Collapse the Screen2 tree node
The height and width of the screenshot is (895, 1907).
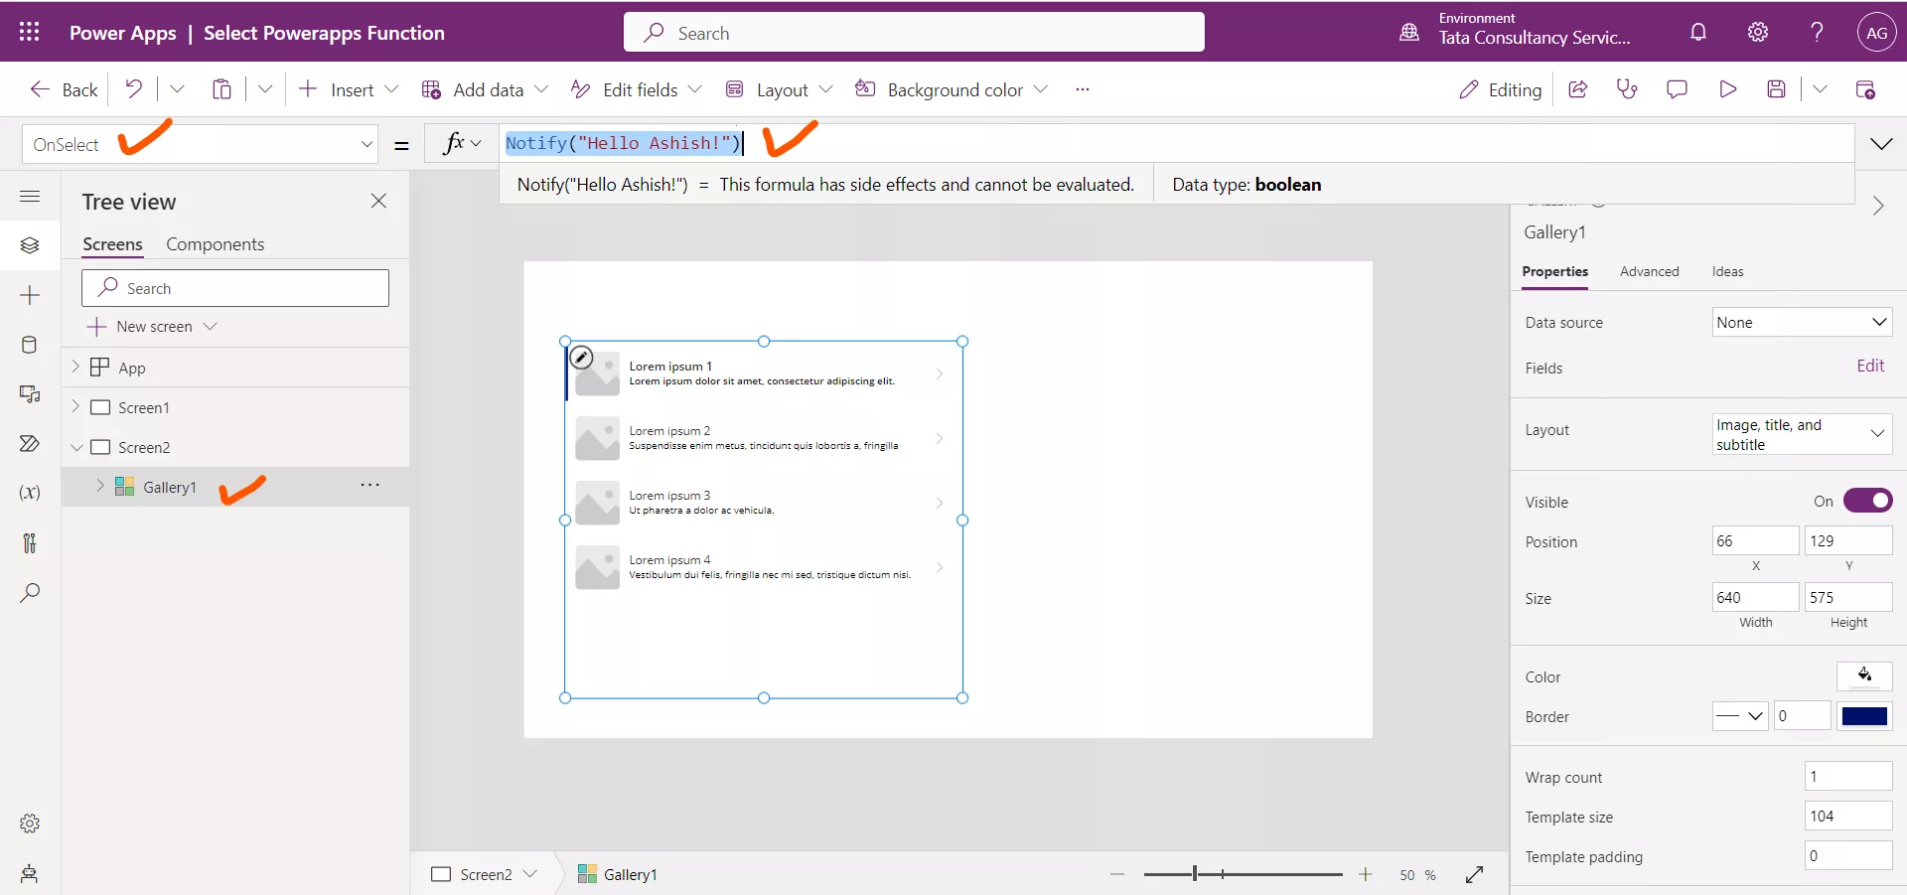click(75, 447)
